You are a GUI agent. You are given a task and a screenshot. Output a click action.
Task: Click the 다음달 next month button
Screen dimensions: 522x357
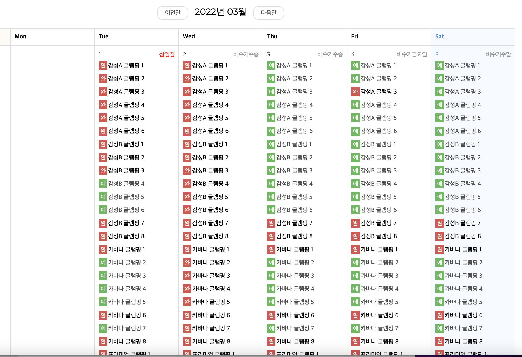(x=268, y=13)
